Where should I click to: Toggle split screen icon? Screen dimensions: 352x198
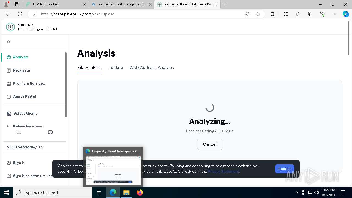point(286,14)
